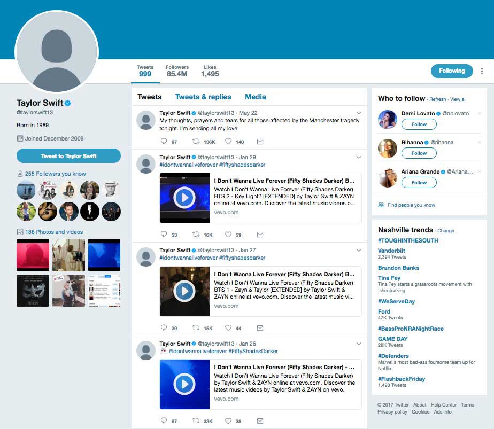Open the Media tab
Screen dimensions: 494x429
(256, 97)
